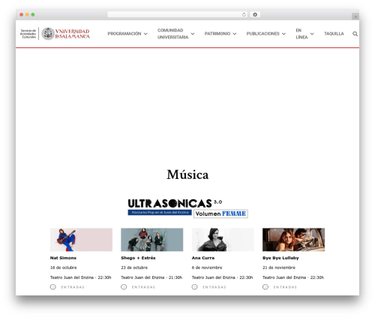Click the browser reload icon
This screenshot has width=375, height=318.
244,14
